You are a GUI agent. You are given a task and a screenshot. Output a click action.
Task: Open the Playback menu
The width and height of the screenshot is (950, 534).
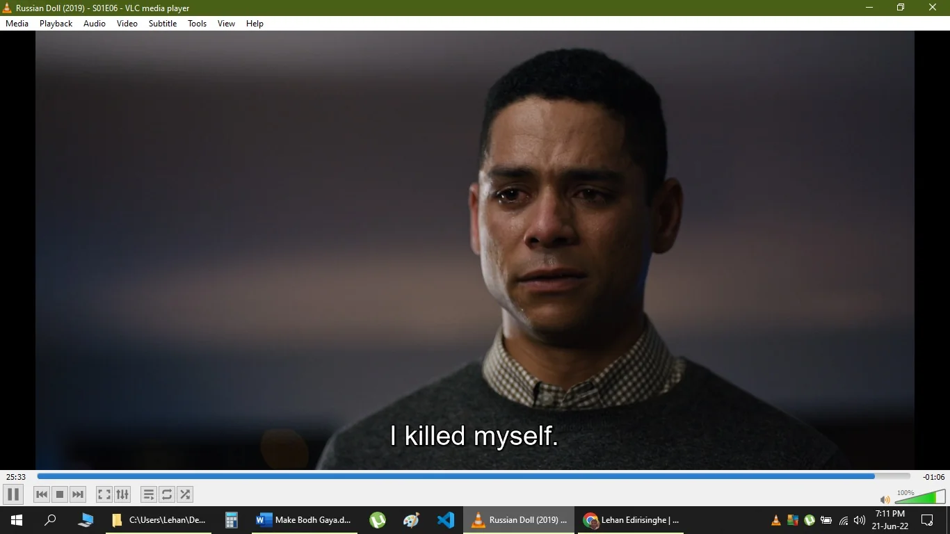pyautogui.click(x=56, y=24)
